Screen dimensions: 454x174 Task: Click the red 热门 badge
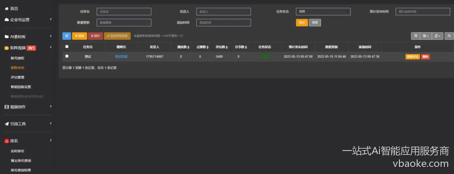tap(31, 48)
